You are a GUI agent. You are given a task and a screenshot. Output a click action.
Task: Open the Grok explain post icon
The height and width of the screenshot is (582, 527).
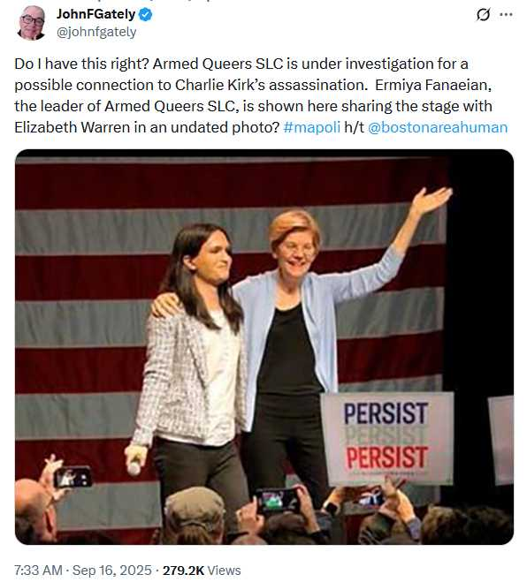point(483,15)
